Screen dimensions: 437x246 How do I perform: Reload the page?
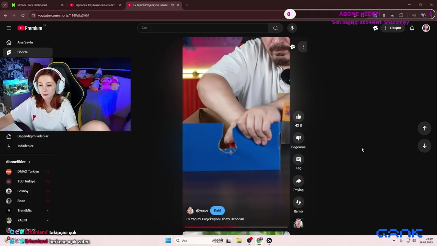click(x=23, y=15)
